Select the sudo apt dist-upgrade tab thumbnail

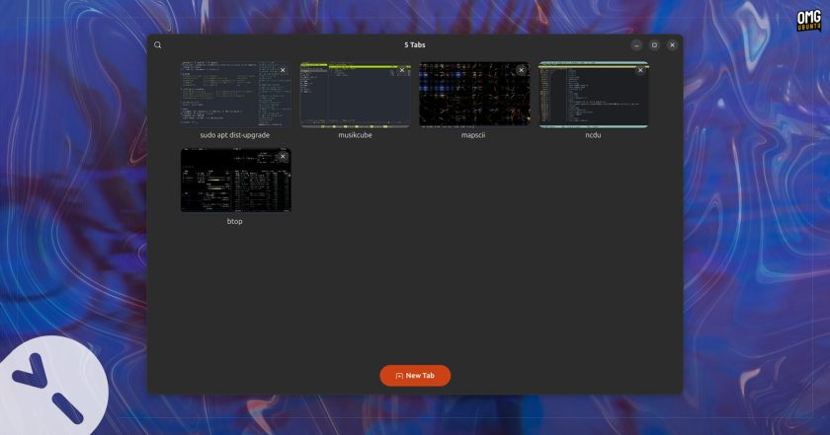point(235,95)
